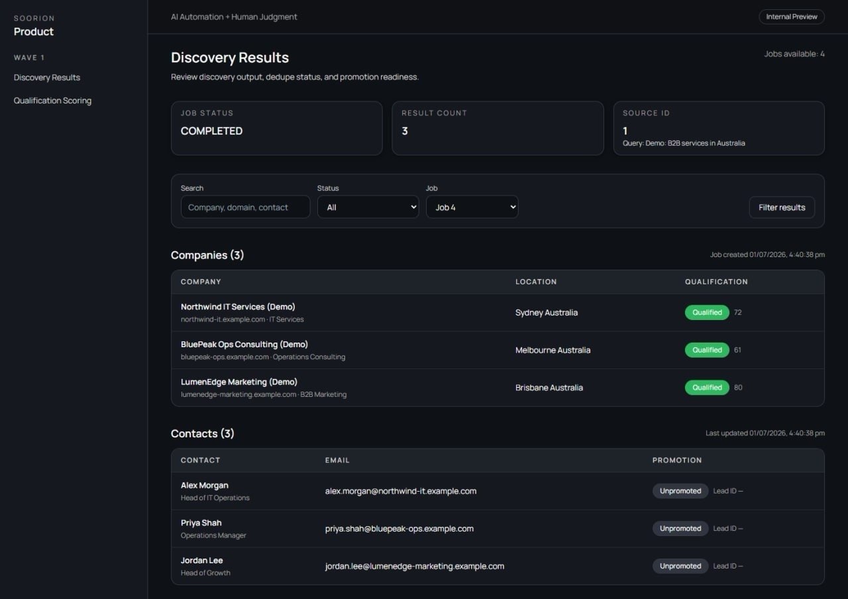This screenshot has width=848, height=599.
Task: Click the Melbourne Australia location cell
Action: [x=553, y=350]
